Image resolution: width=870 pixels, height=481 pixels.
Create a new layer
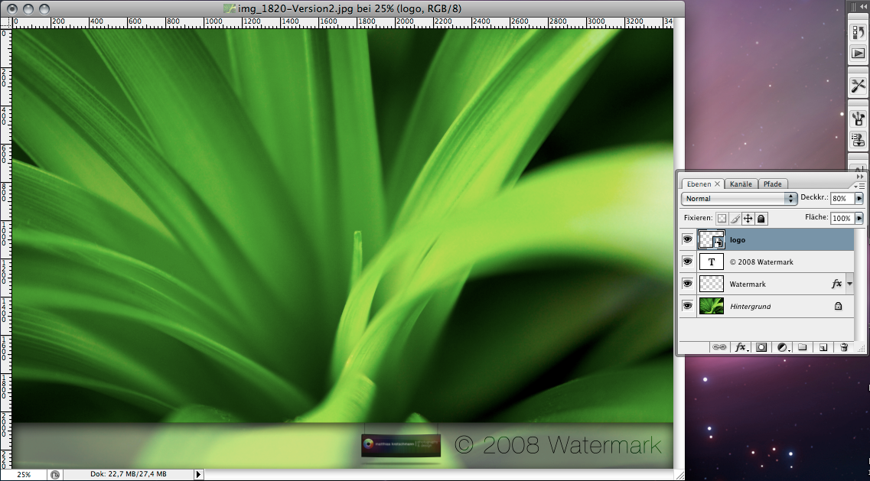823,347
